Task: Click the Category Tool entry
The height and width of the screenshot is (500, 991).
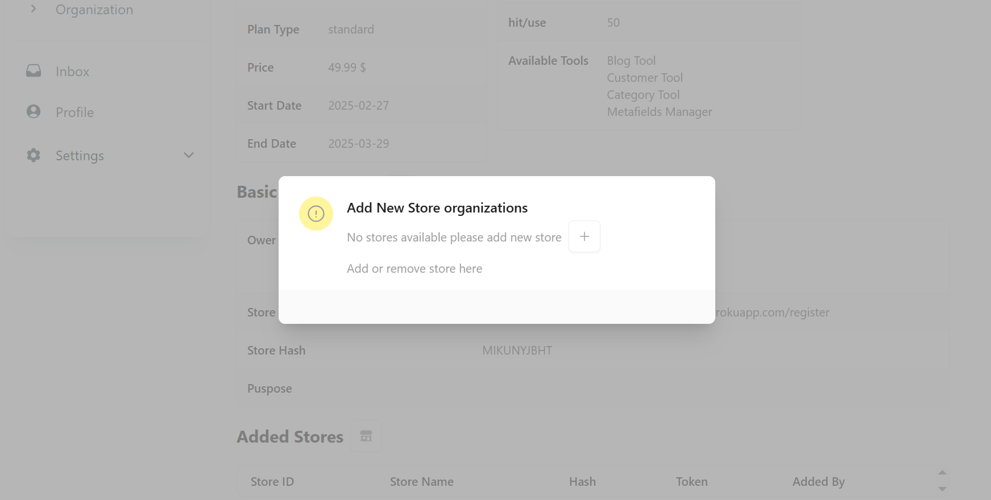Action: 643,95
